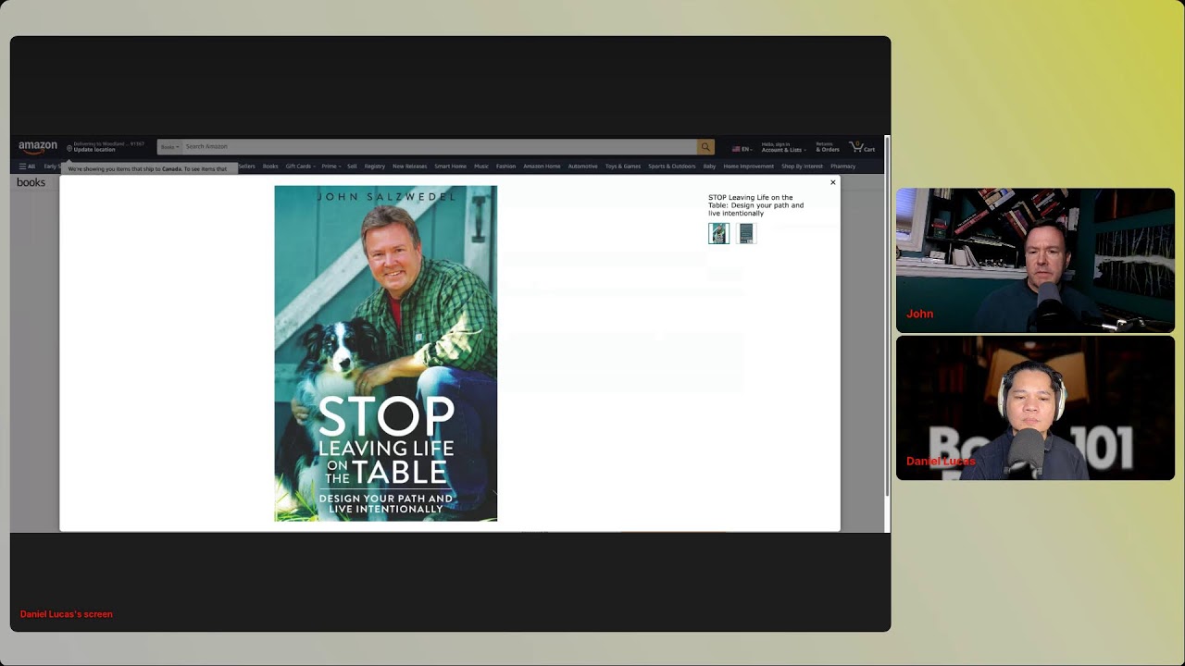Open the All hamburger menu
The height and width of the screenshot is (666, 1185).
pyautogui.click(x=27, y=166)
